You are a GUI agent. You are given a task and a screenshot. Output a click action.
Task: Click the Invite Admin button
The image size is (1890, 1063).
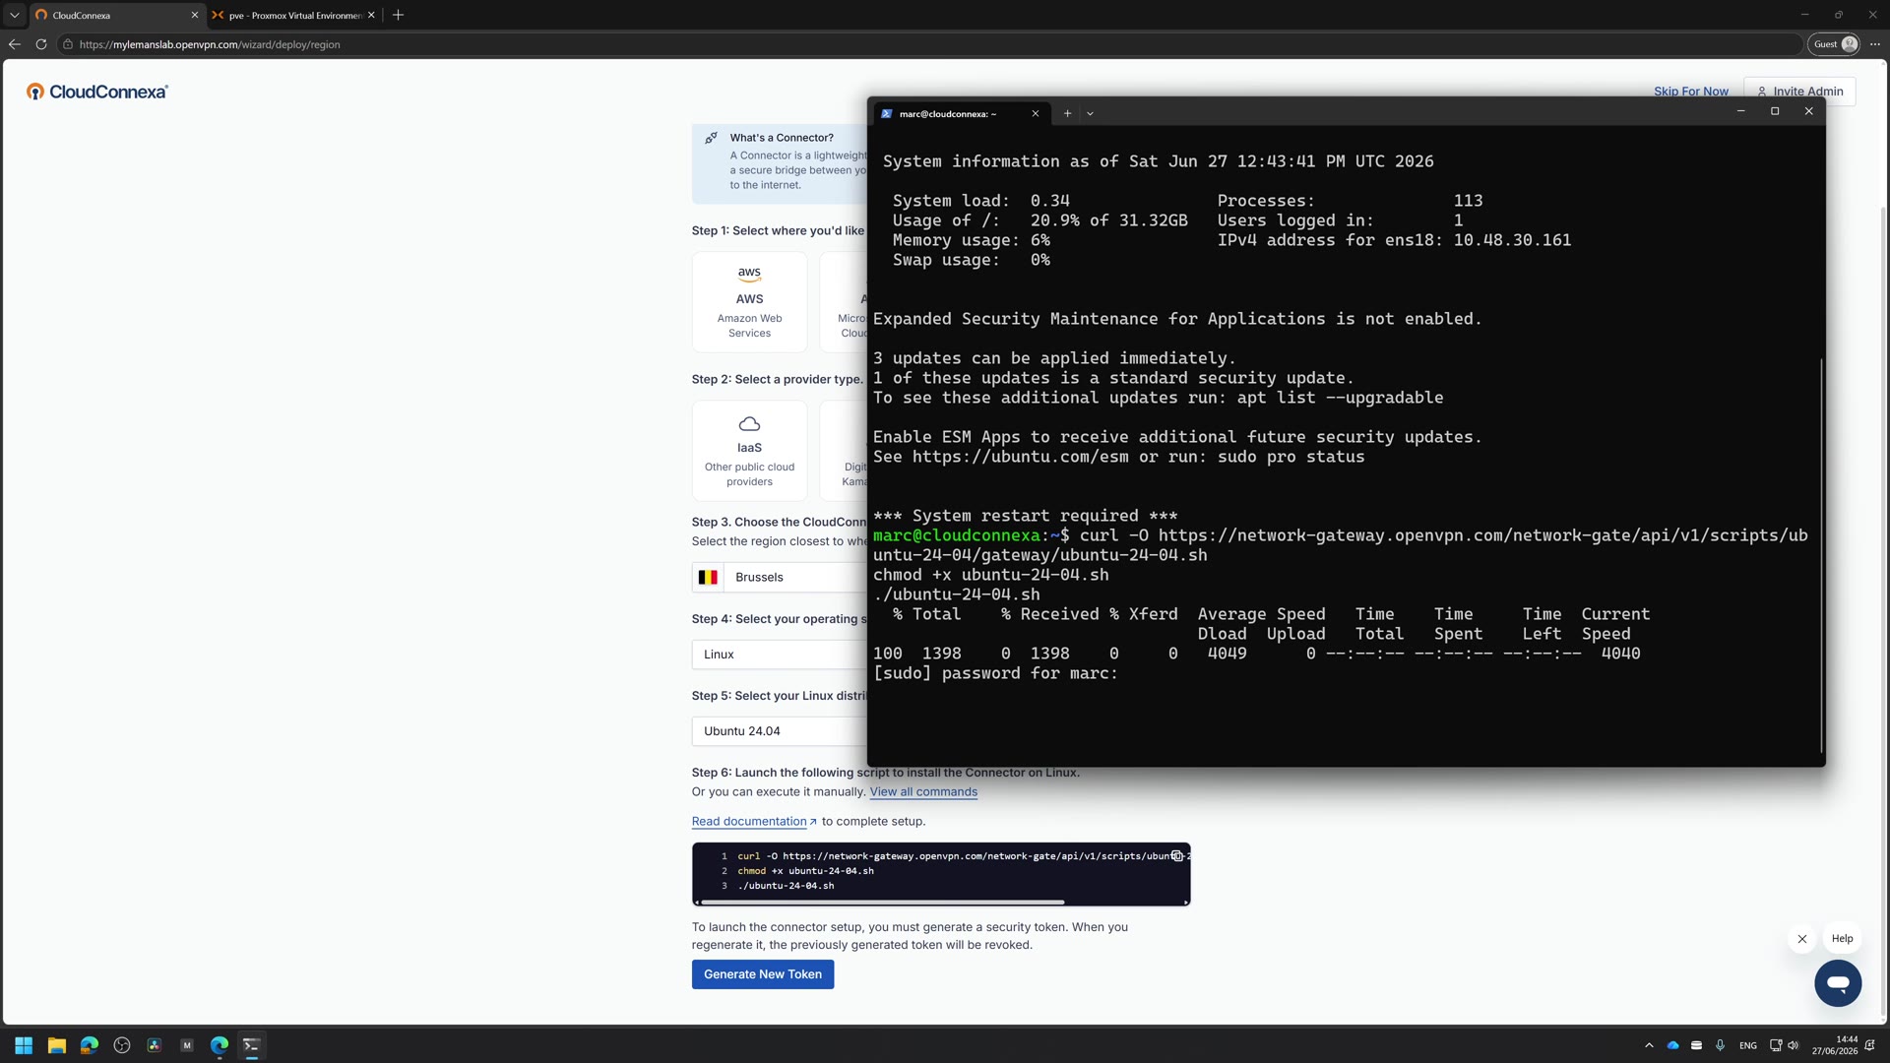pos(1799,92)
